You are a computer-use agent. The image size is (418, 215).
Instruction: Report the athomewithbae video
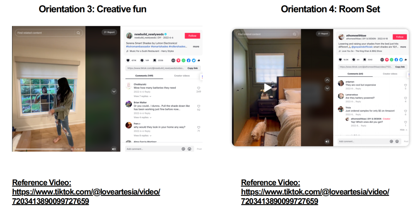click(323, 34)
